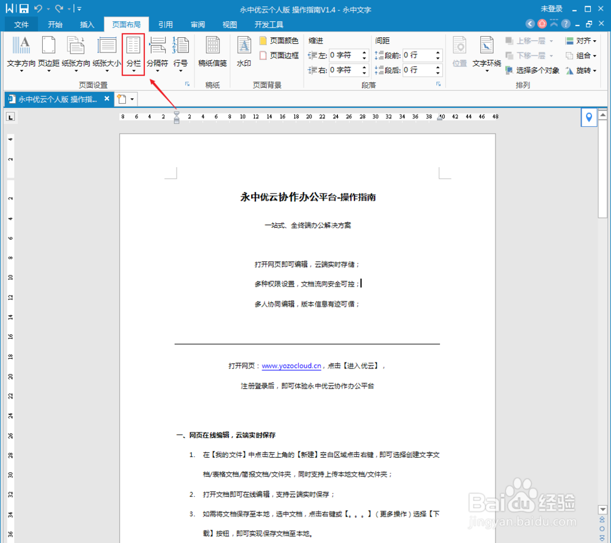Click the right indent marker on ruler
This screenshot has width=611, height=543.
coord(439,118)
